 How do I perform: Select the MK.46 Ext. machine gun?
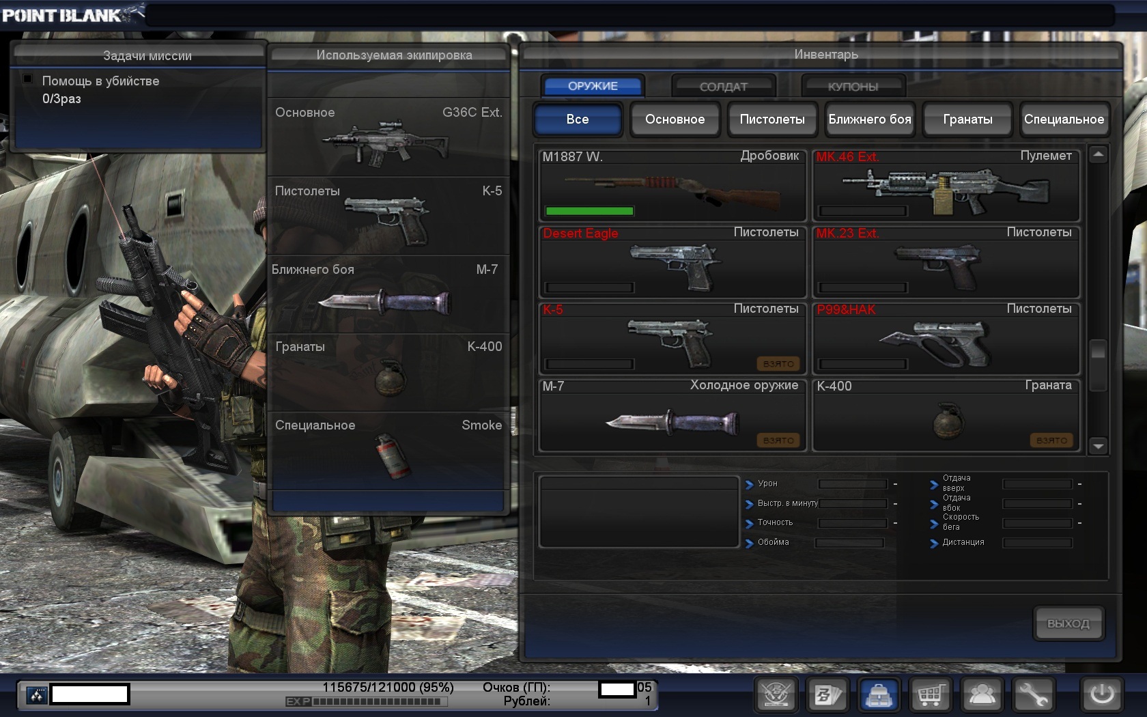pyautogui.click(x=946, y=186)
